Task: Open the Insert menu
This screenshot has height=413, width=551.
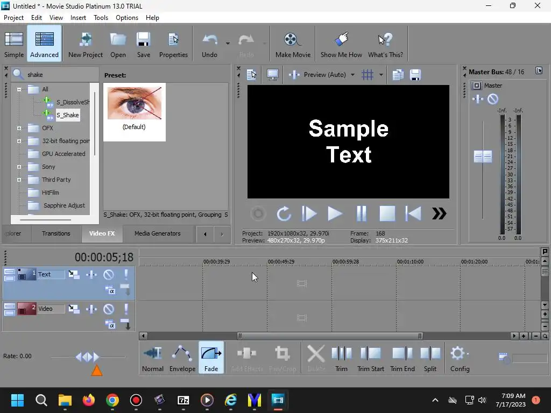Action: pyautogui.click(x=78, y=18)
